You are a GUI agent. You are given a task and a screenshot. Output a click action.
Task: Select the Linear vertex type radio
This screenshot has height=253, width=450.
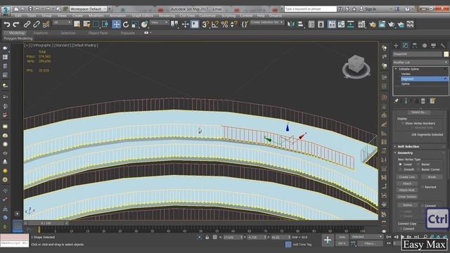point(400,164)
